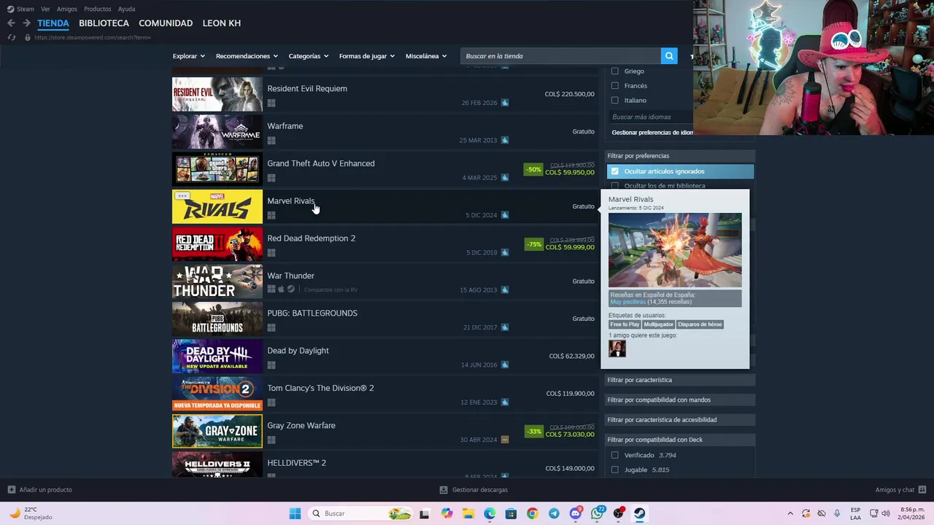Image resolution: width=934 pixels, height=525 pixels.
Task: Open the Miscelánea dropdown
Action: pos(425,56)
